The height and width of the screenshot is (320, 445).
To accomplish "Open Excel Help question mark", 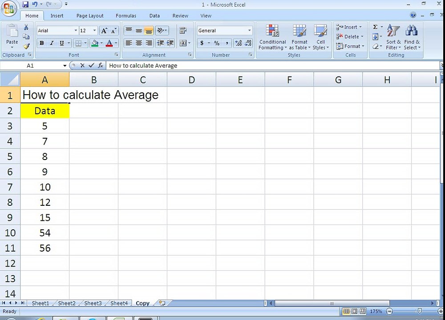I will click(413, 15).
